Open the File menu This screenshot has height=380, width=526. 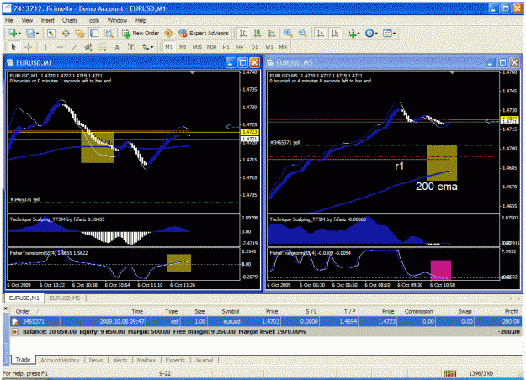click(9, 20)
